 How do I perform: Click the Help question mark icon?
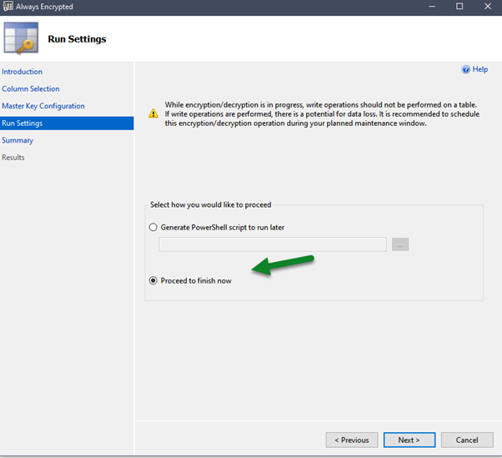coord(466,70)
